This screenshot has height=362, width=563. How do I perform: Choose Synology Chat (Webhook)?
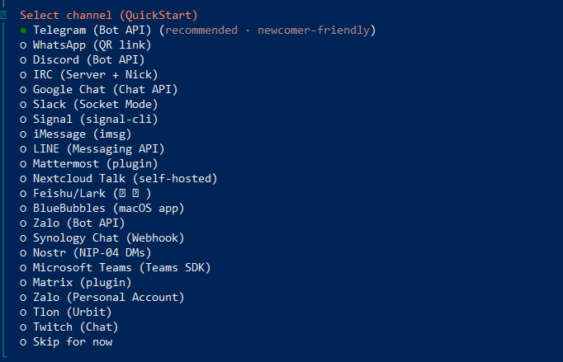pyautogui.click(x=108, y=237)
